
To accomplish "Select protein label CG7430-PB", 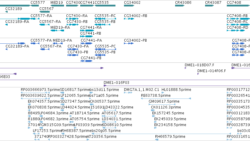I will (78, 52).
